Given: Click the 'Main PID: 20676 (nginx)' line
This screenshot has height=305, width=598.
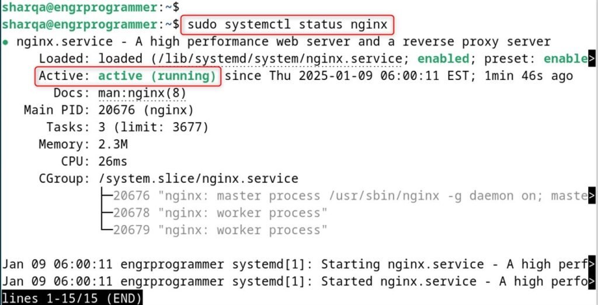Looking at the screenshot, I should (x=109, y=110).
